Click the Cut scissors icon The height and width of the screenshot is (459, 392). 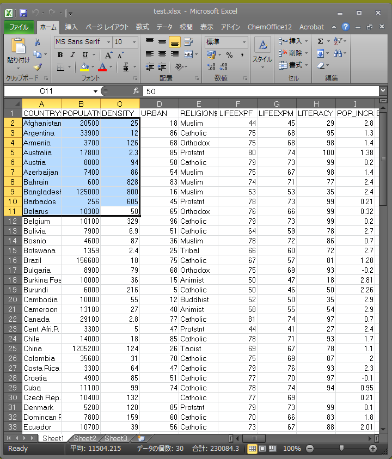point(37,42)
